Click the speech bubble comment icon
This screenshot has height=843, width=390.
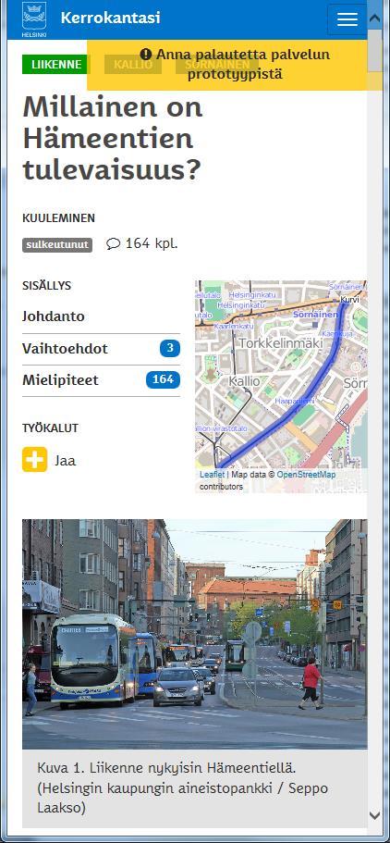pos(113,244)
